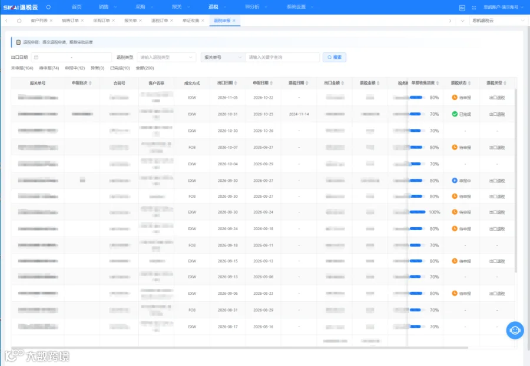Close the 销售订单 tab
Image resolution: width=530 pixels, height=366 pixels.
[82, 21]
